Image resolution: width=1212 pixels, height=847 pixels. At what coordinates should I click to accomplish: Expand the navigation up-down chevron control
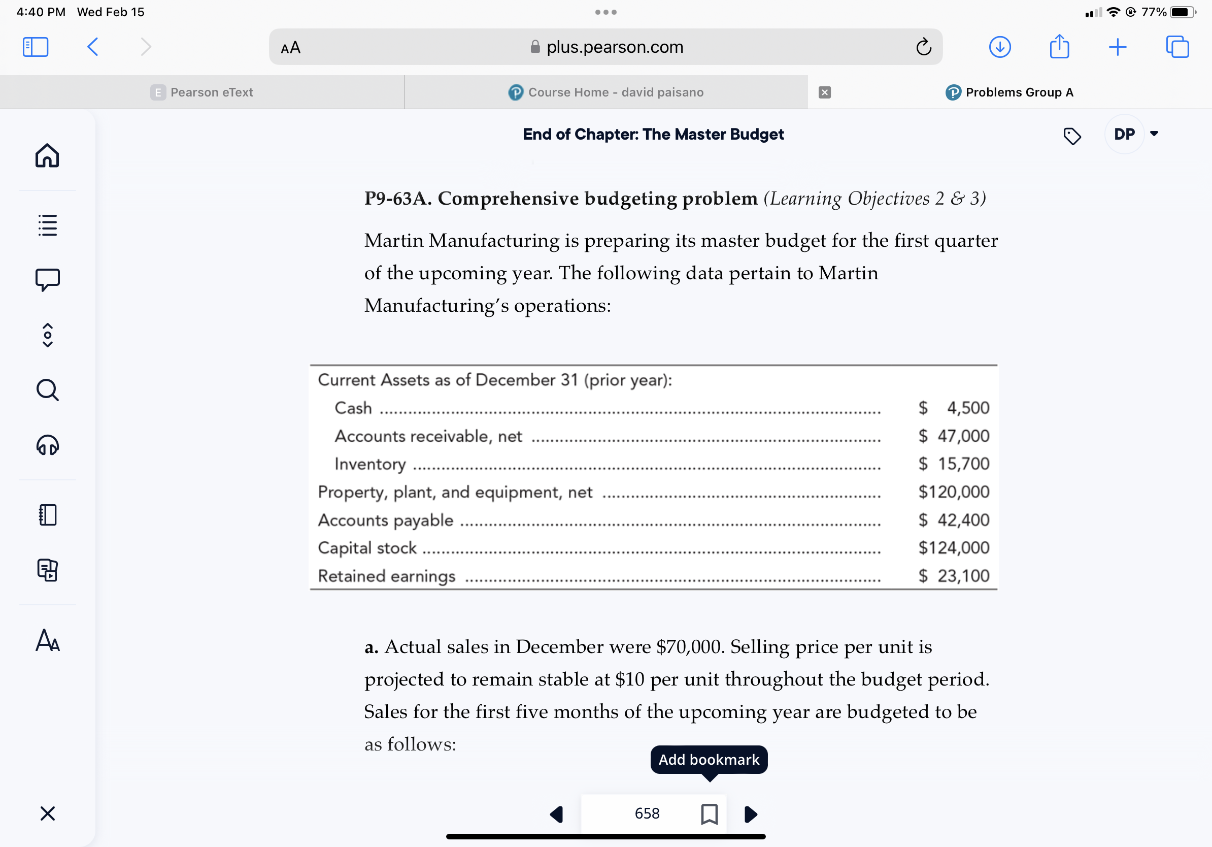48,335
